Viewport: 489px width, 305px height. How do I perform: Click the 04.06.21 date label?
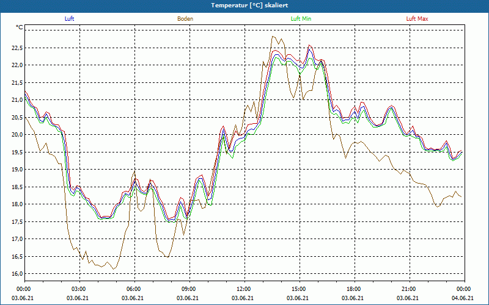(463, 298)
